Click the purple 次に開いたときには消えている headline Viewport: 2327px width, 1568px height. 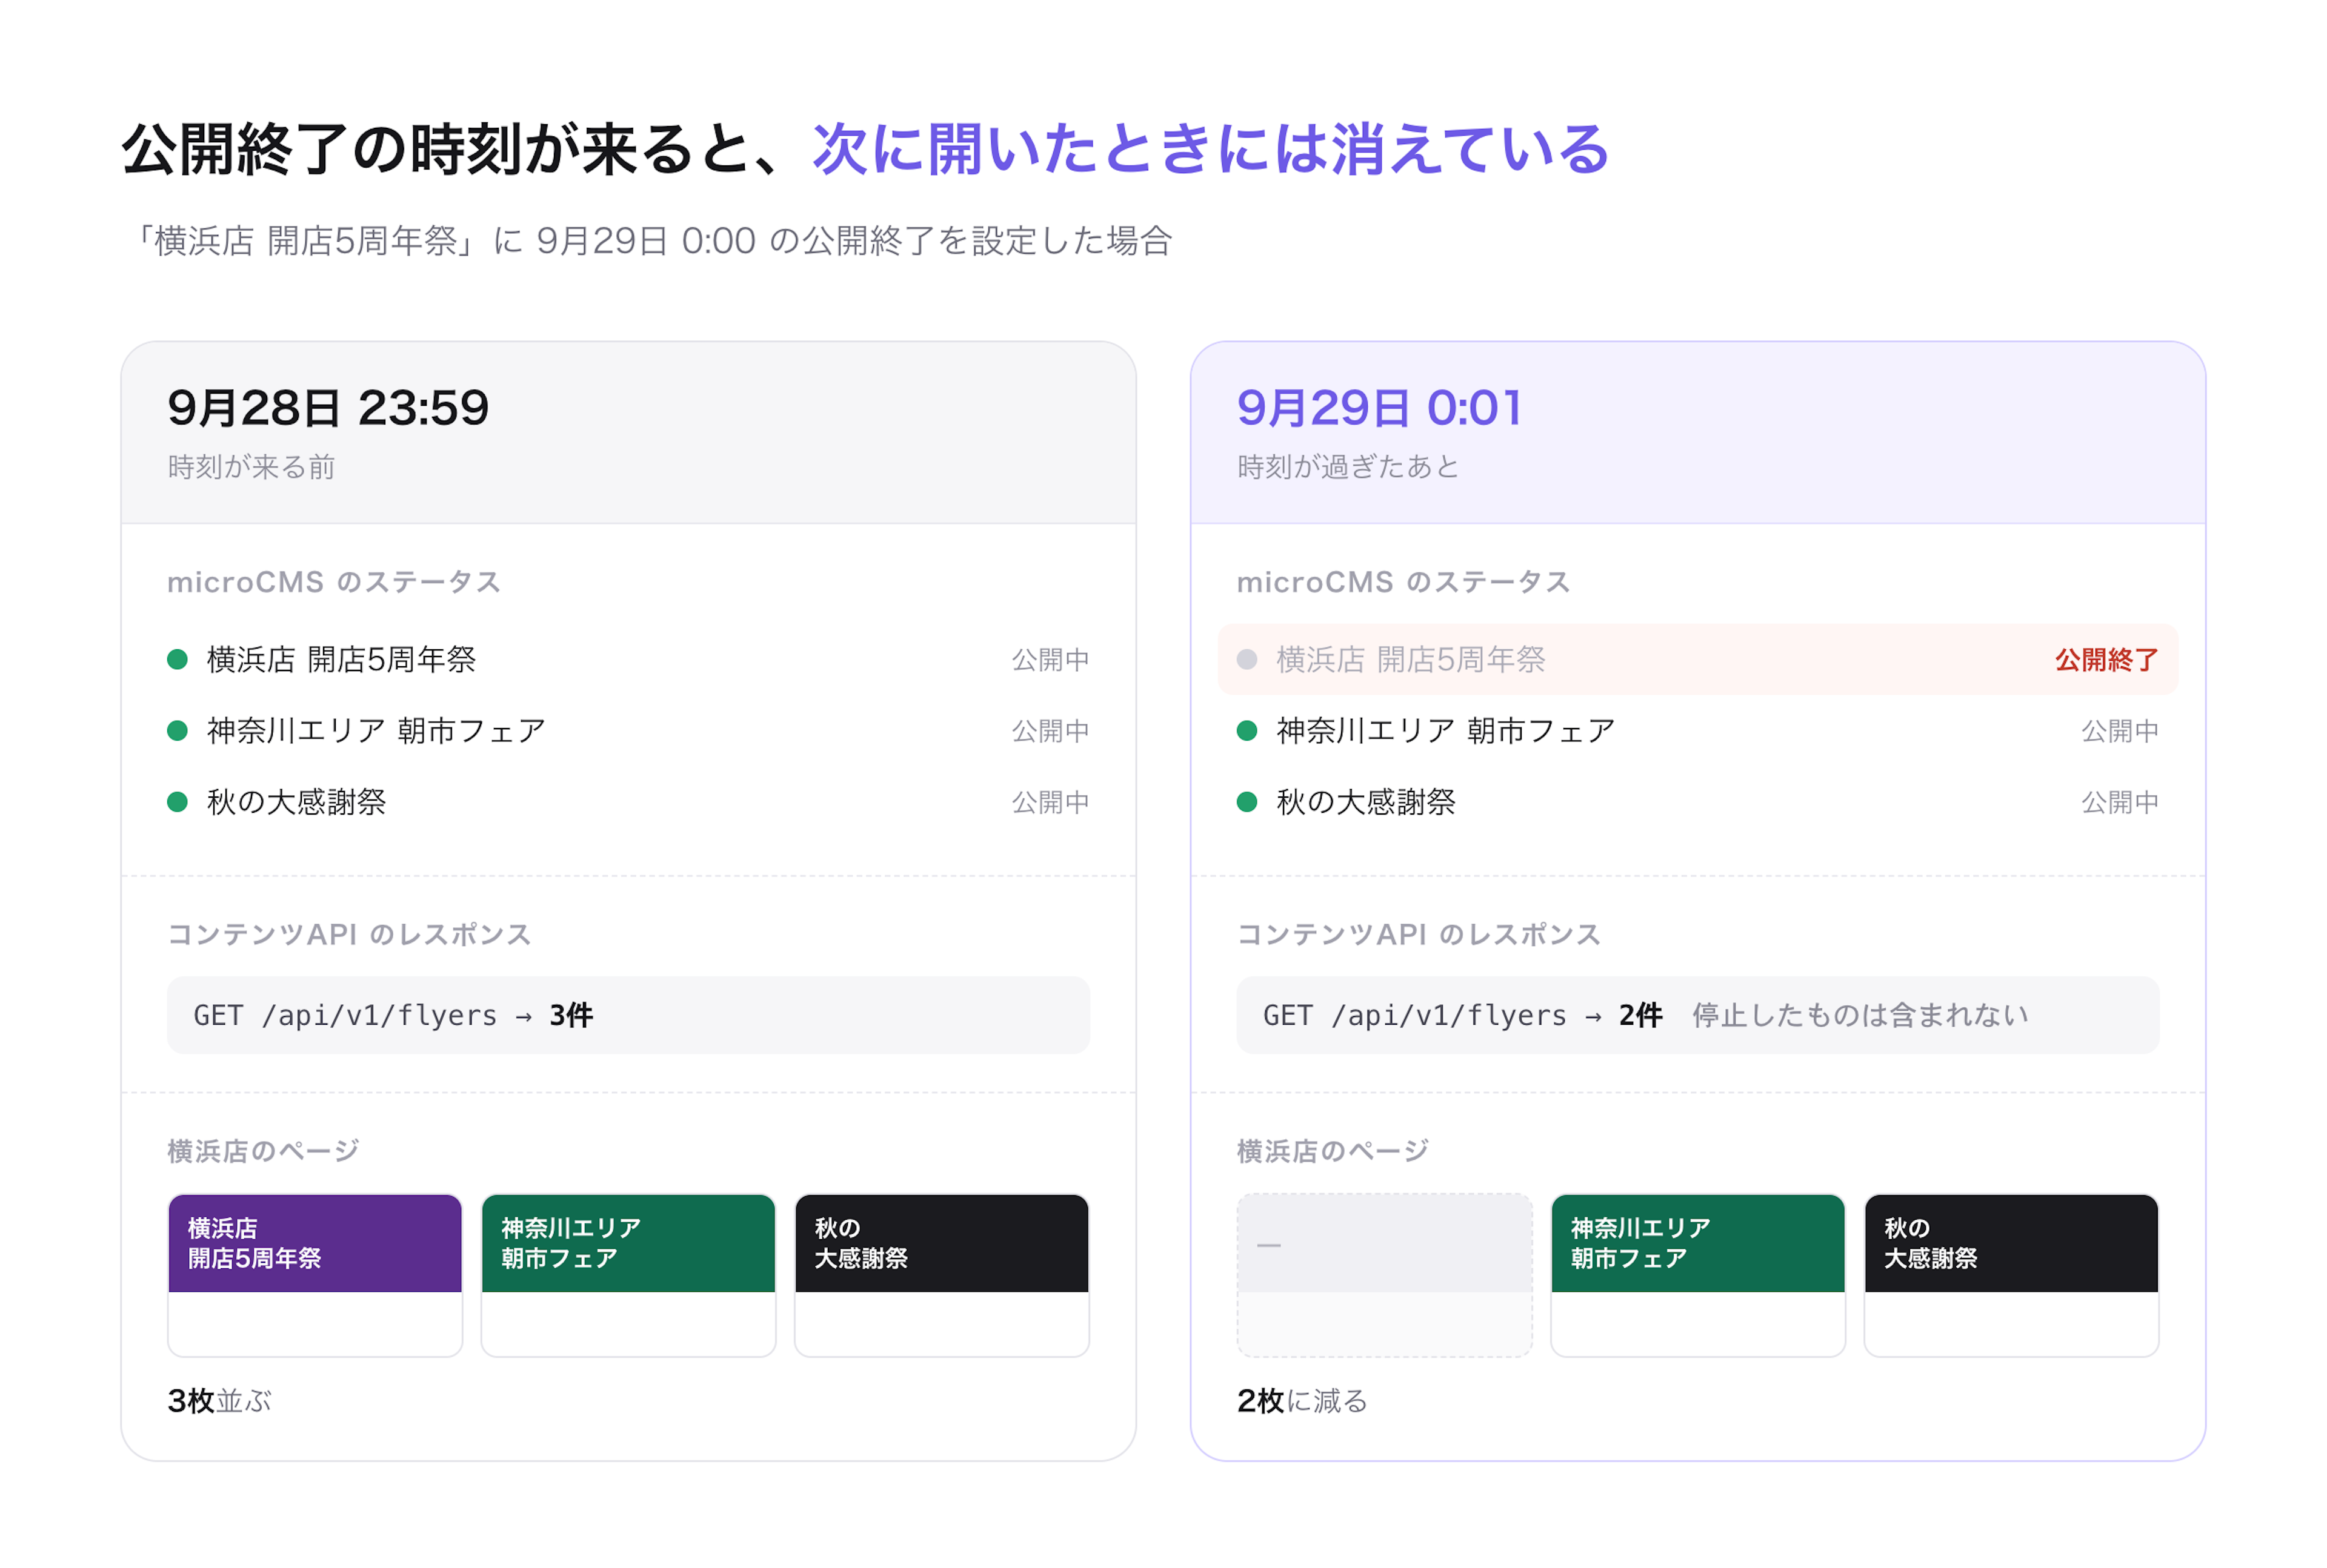click(1211, 150)
